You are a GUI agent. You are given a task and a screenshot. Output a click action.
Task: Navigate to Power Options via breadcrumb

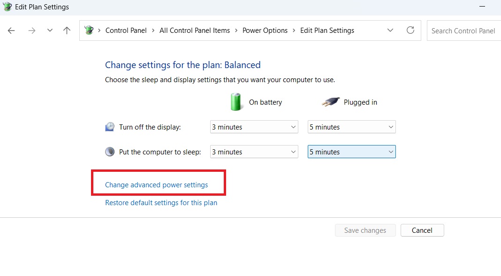[x=265, y=30]
